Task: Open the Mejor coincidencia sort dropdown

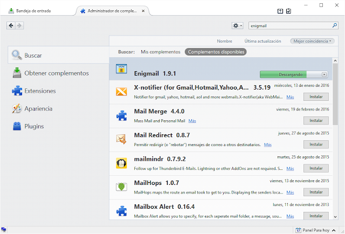Action: pos(312,41)
